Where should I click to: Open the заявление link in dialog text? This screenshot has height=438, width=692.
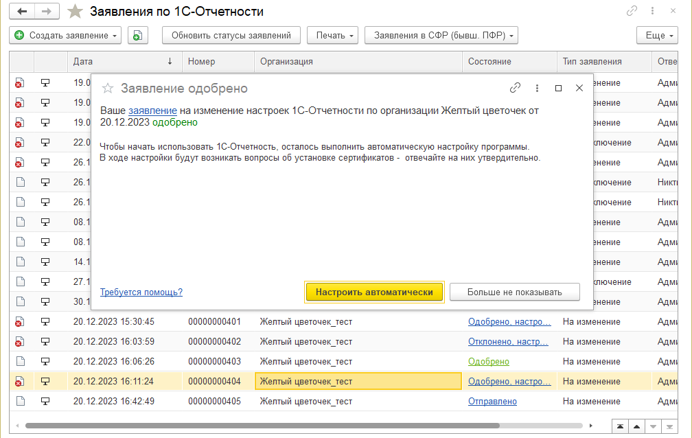click(x=152, y=111)
